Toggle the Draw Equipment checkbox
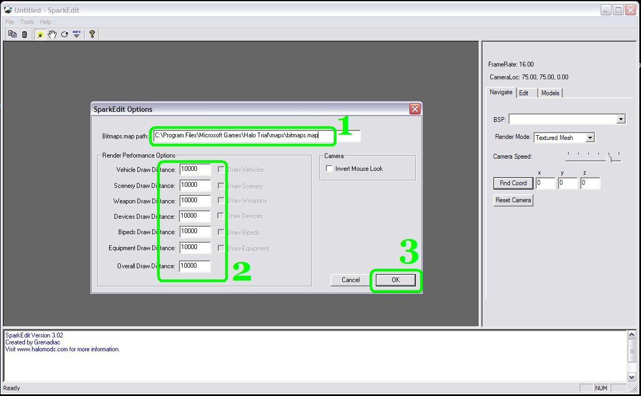This screenshot has height=396, width=641. point(221,247)
